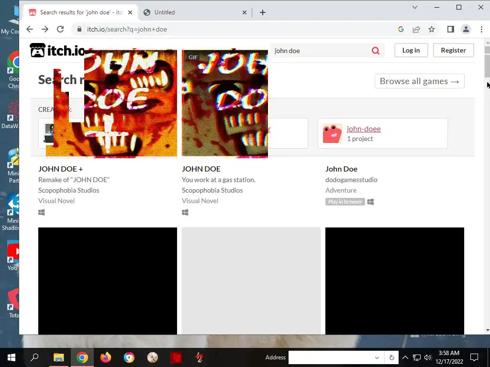Click the john-doee red avatar icon
Viewport: 490px width, 367px height.
[332, 134]
